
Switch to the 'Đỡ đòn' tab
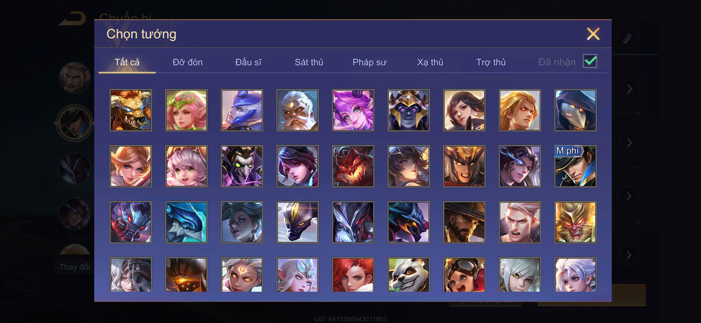point(188,62)
